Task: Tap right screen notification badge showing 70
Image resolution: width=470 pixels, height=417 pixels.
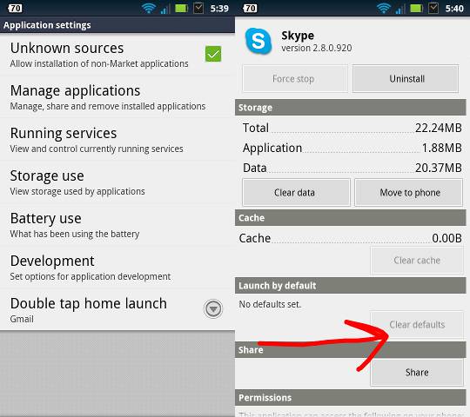Action: tap(250, 8)
